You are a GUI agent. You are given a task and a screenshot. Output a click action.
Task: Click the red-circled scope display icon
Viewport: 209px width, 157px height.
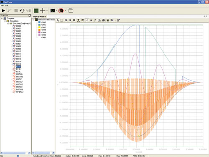pyautogui.click(x=61, y=10)
